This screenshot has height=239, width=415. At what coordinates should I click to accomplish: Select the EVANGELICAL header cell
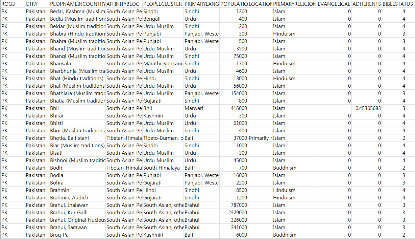click(x=334, y=4)
